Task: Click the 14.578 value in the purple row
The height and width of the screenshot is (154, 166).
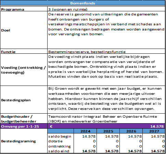Action: coord(157,126)
